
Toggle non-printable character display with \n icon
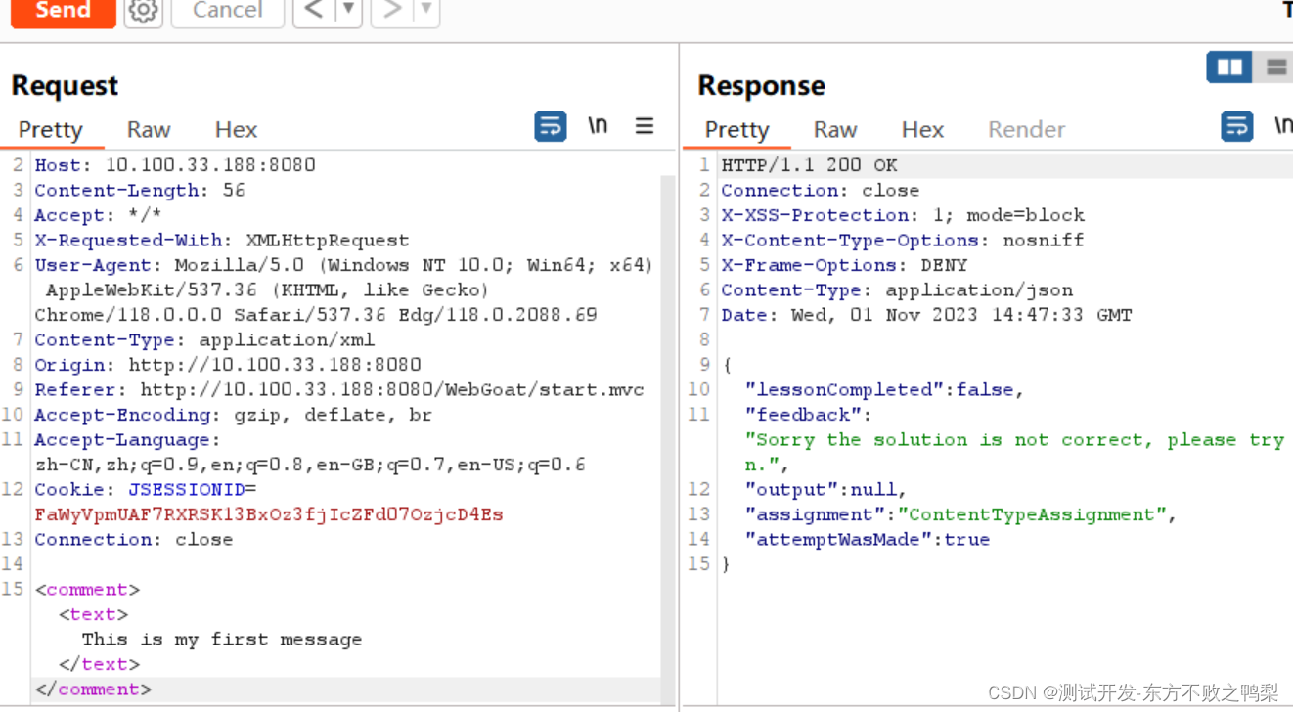coord(598,125)
